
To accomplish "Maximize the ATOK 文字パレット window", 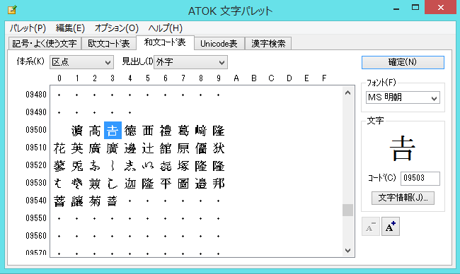I will click(415, 8).
